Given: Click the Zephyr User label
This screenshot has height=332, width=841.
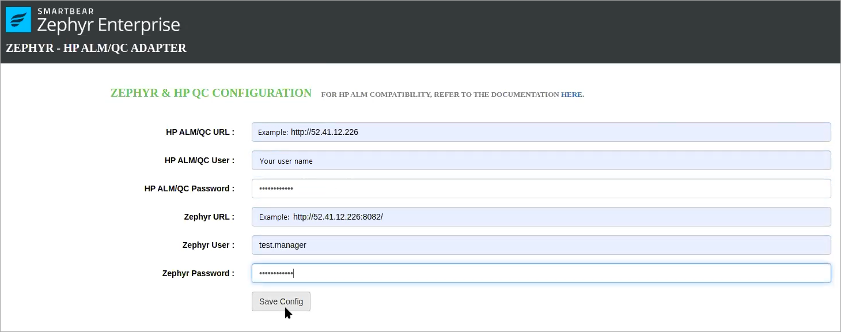Looking at the screenshot, I should click(x=208, y=245).
